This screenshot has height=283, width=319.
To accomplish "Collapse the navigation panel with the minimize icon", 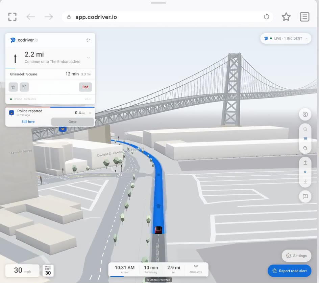I will [88, 40].
